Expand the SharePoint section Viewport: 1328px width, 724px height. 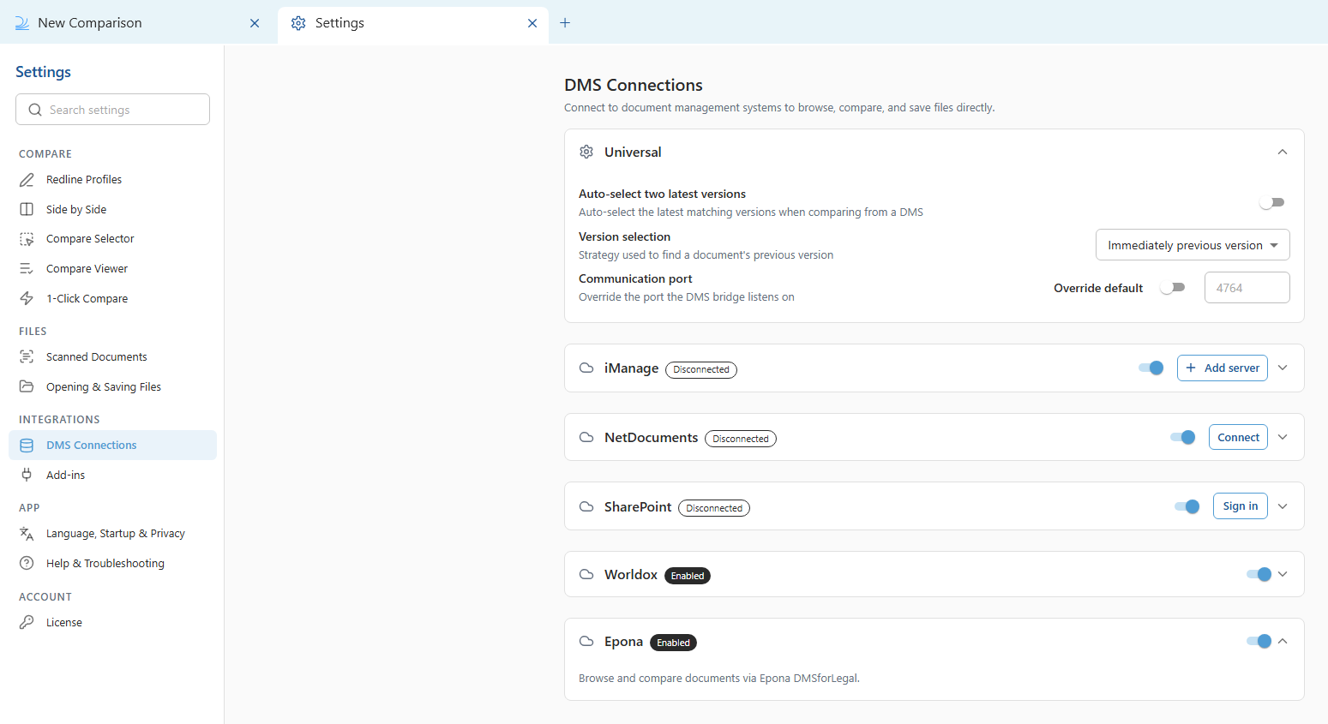(1283, 506)
